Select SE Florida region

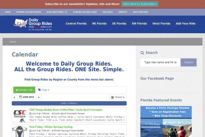pos(119,24)
